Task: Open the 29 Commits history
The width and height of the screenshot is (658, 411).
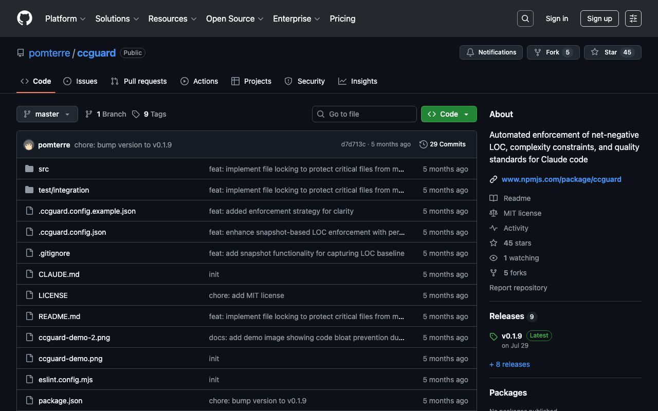Action: [443, 144]
